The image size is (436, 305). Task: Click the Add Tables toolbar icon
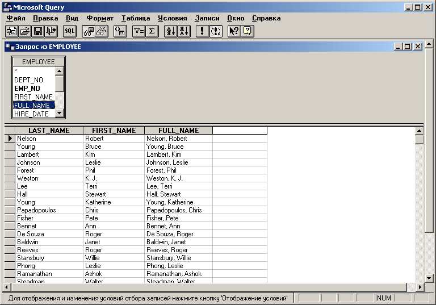point(120,31)
